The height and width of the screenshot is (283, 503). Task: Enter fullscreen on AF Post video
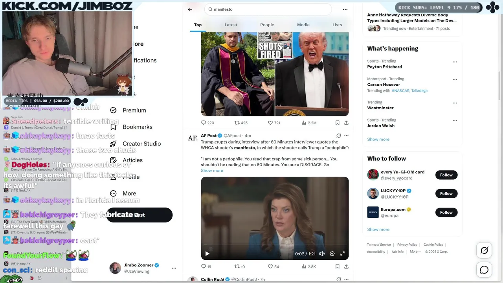[x=342, y=254]
